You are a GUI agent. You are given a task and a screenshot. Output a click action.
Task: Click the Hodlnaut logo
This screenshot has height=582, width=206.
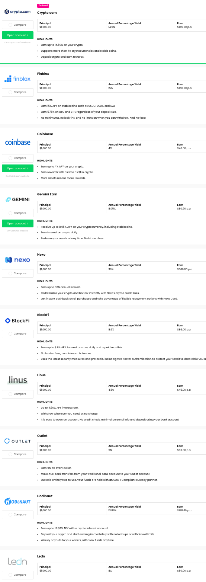coord(17,501)
